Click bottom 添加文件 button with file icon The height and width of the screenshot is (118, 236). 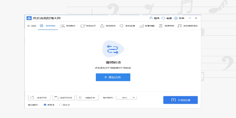pos(39,98)
